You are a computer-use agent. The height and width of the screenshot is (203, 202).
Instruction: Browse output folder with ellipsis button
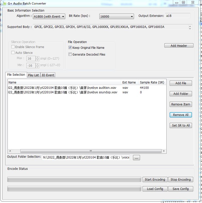pyautogui.click(x=136, y=158)
